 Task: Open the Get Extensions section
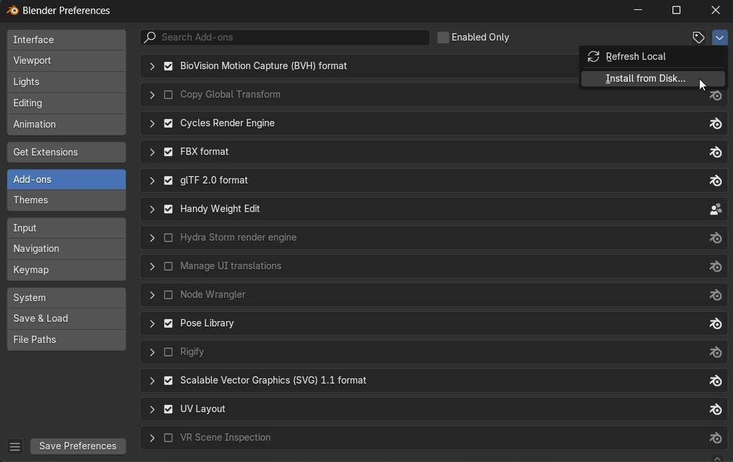coord(67,152)
